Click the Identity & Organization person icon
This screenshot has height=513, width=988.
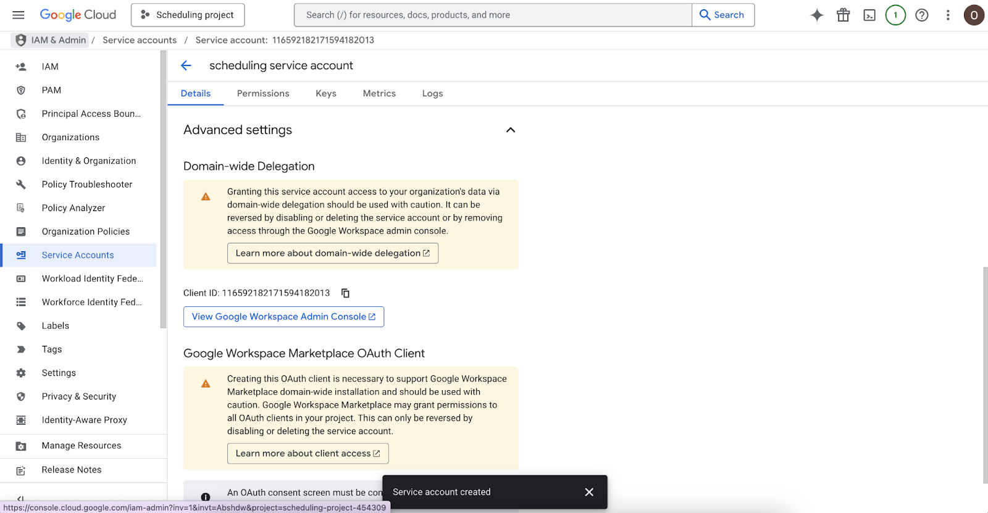click(x=21, y=161)
